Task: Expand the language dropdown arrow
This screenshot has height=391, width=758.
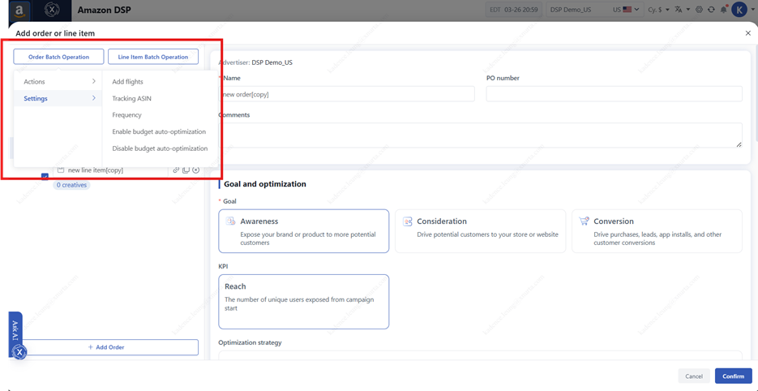Action: pyautogui.click(x=688, y=9)
